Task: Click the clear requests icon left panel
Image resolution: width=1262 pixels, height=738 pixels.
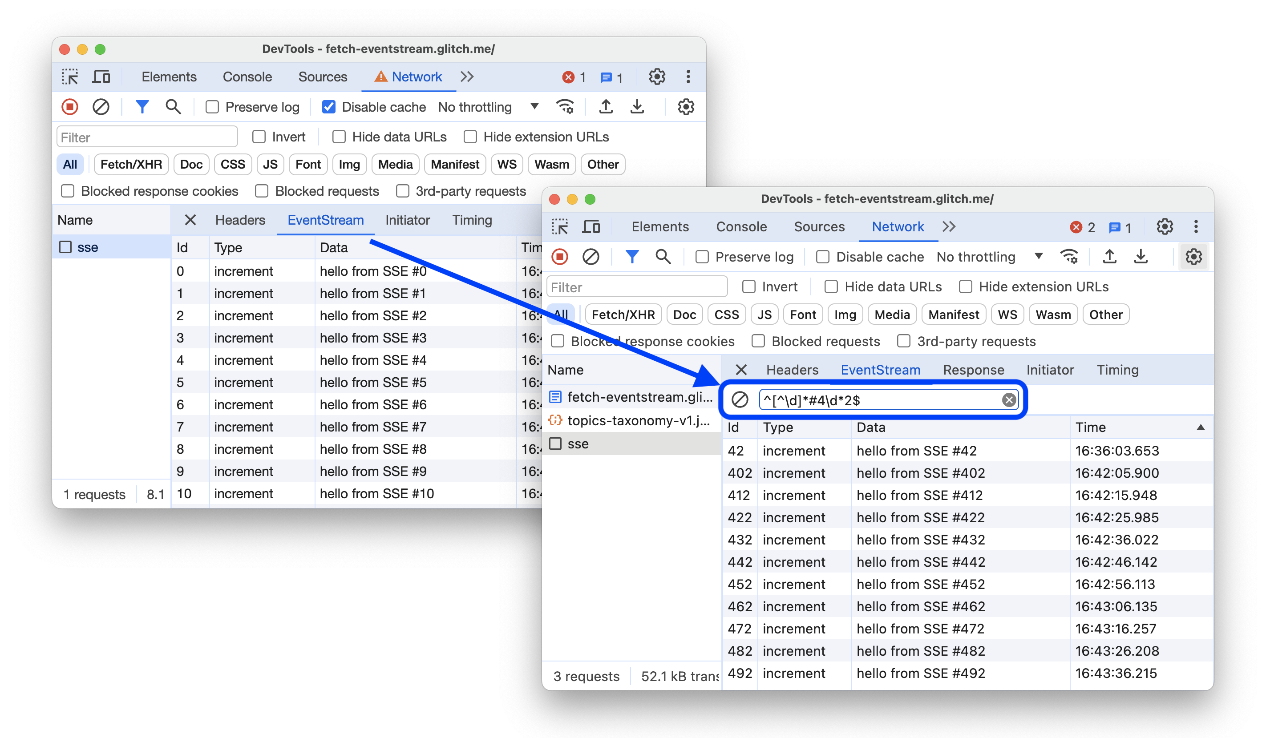Action: tap(99, 106)
